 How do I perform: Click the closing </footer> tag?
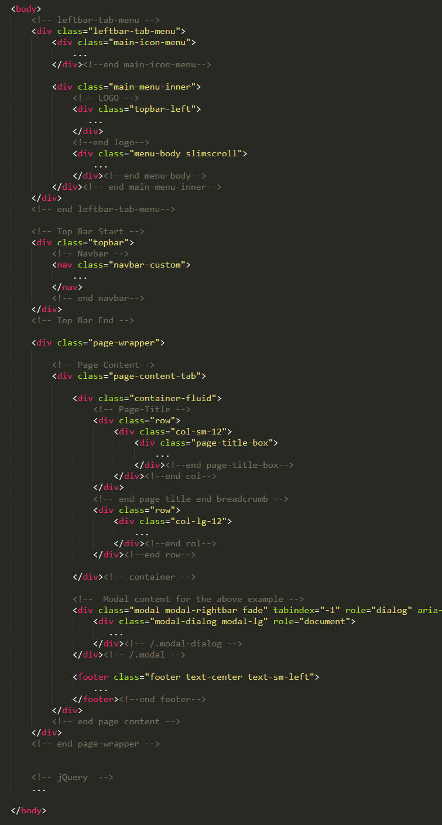(x=95, y=699)
